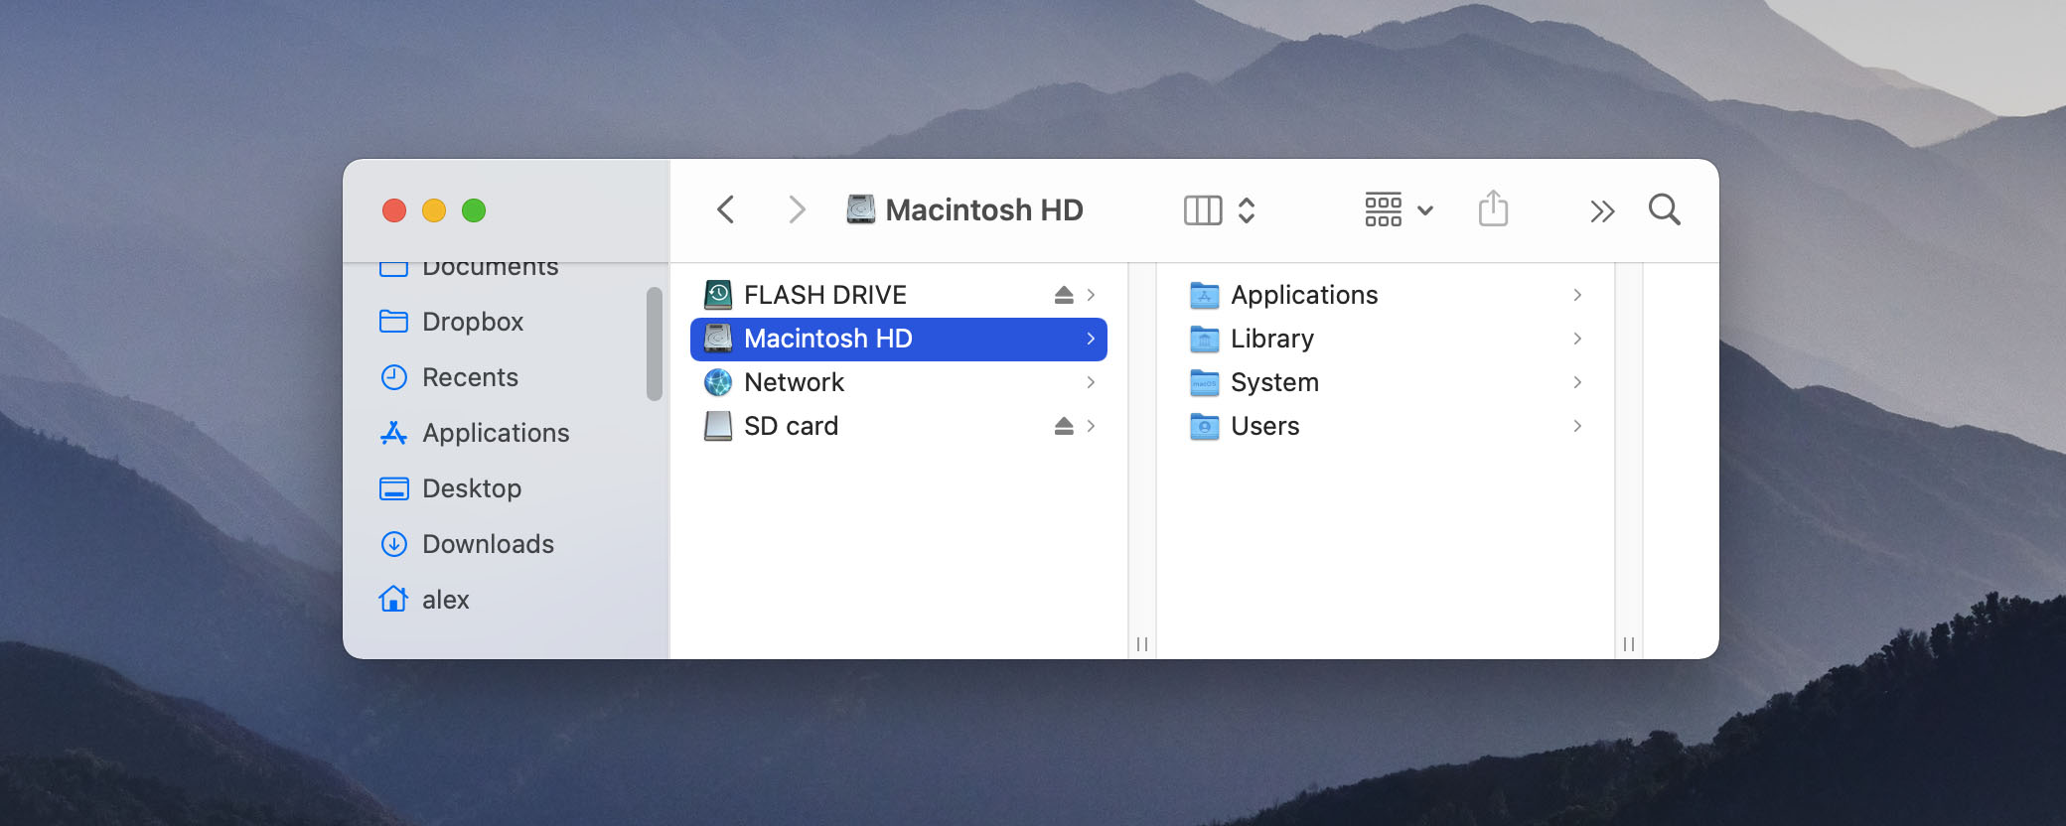
Task: Click the System folder icon
Action: (1204, 382)
